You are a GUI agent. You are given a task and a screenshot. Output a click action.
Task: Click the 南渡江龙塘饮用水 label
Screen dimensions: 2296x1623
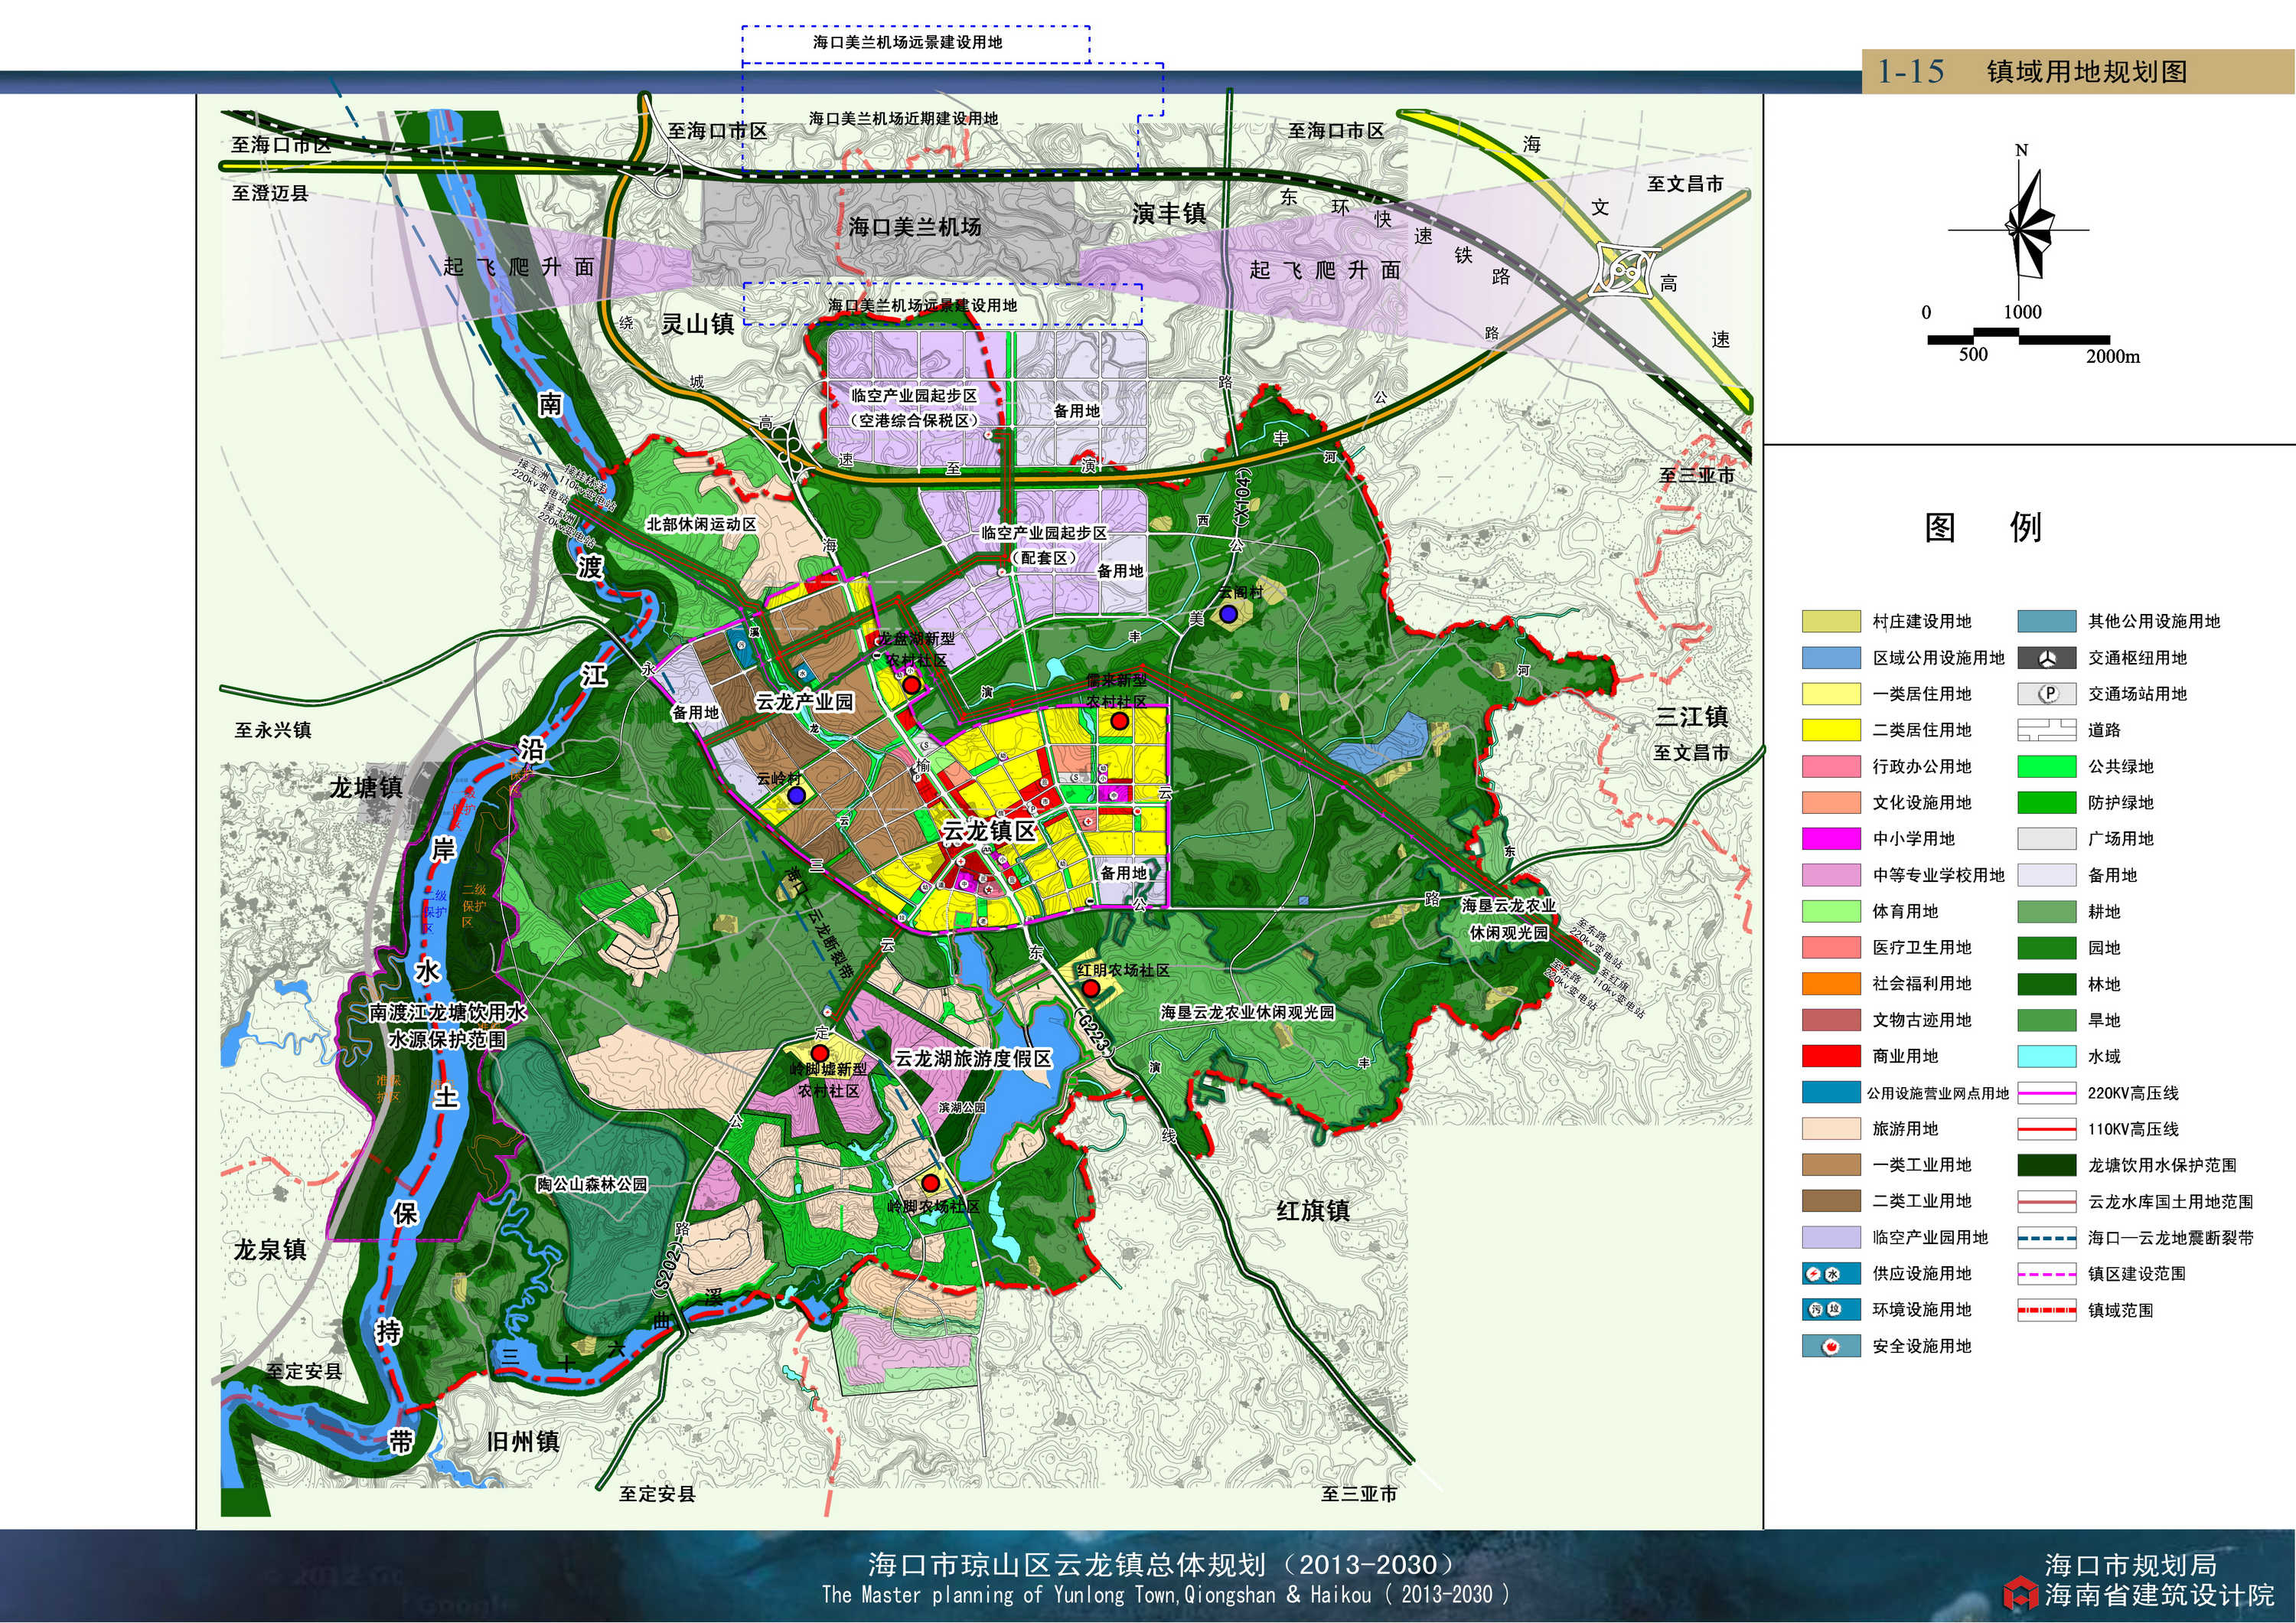click(448, 1013)
